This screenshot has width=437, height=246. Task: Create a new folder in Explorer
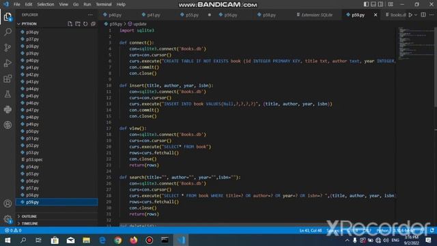[77, 24]
